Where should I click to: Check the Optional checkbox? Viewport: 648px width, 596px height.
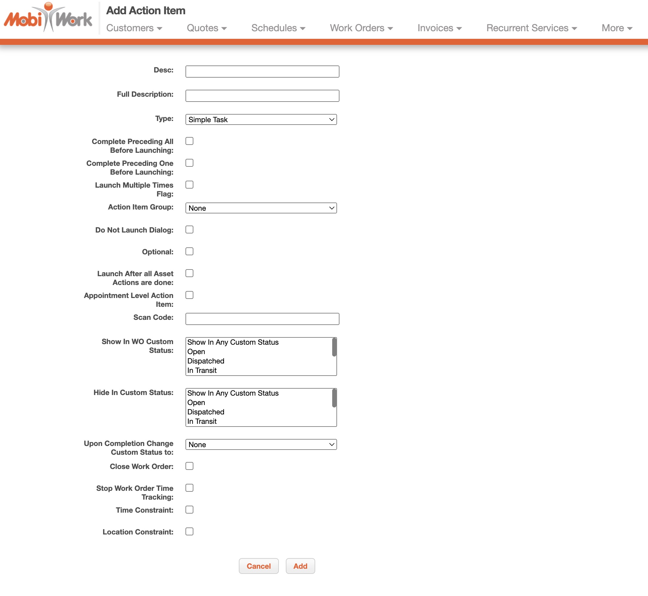point(189,251)
